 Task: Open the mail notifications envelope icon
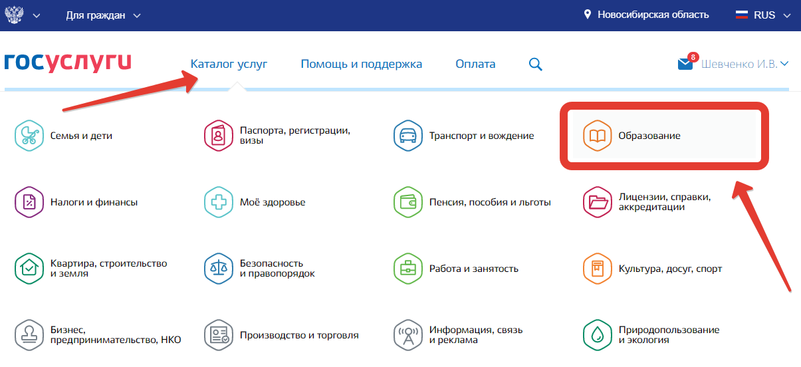[685, 64]
